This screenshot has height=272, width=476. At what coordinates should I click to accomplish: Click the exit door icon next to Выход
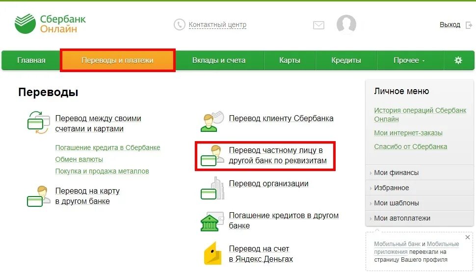point(469,25)
